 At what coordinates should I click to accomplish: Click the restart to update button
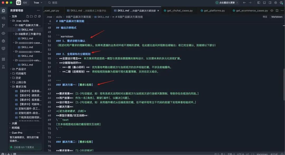(x=227, y=3)
